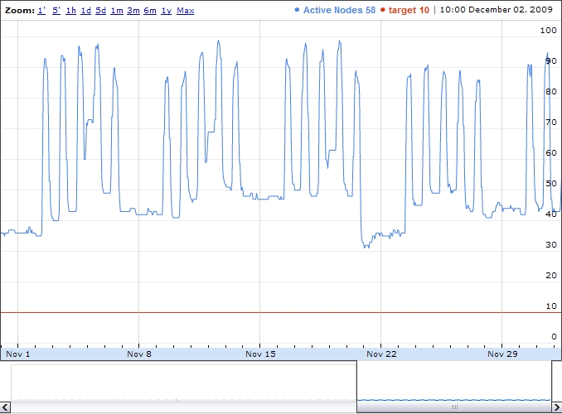Click the blue Active Nodes legend dot

point(297,10)
